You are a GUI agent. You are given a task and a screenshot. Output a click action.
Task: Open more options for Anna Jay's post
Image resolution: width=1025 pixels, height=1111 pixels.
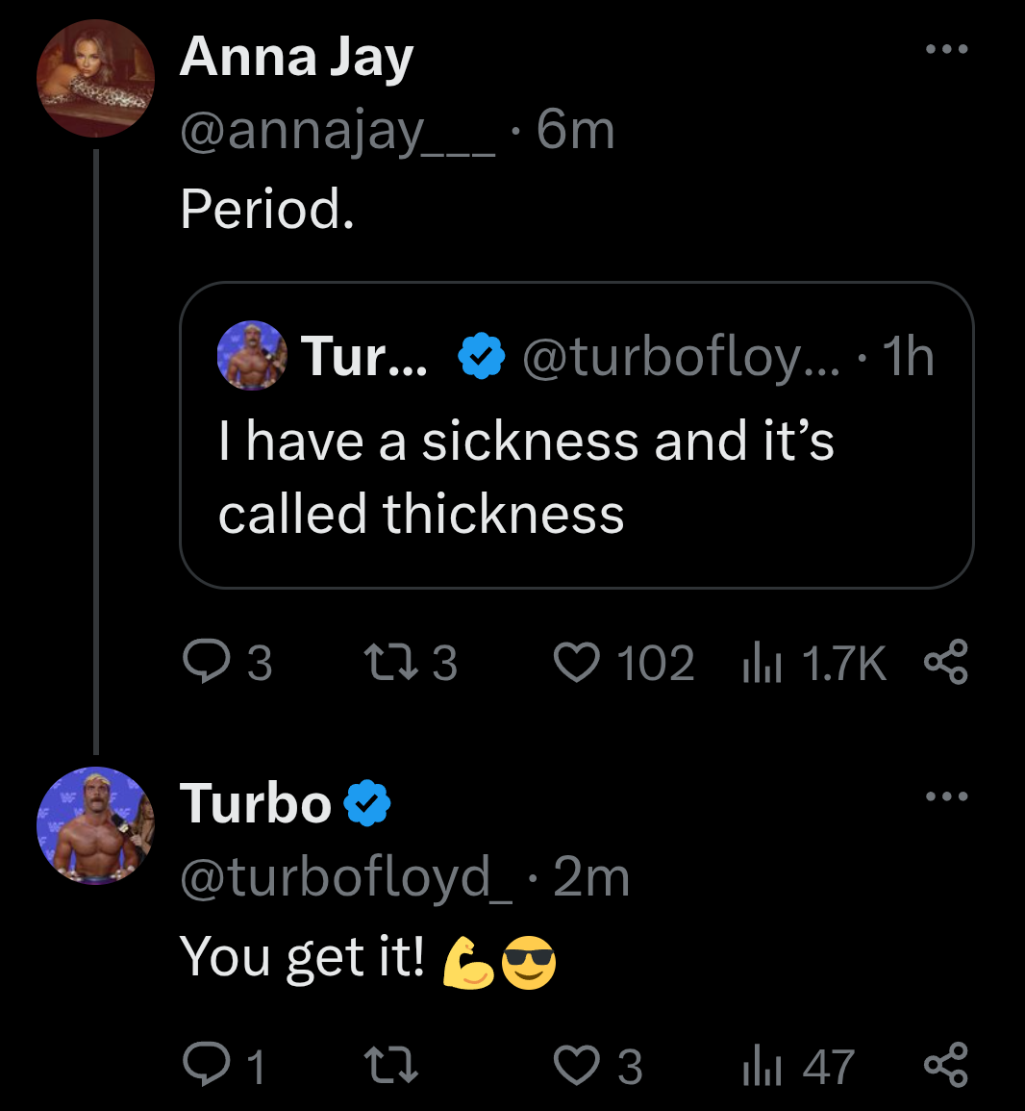pos(946,49)
